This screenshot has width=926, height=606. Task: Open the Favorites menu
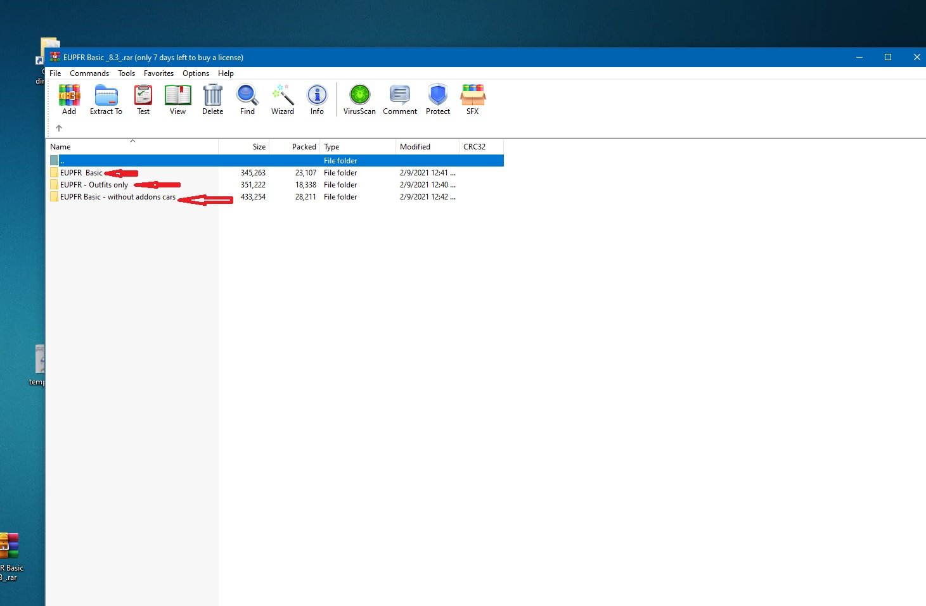[x=158, y=73]
